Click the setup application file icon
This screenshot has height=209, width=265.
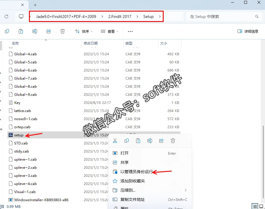11,135
